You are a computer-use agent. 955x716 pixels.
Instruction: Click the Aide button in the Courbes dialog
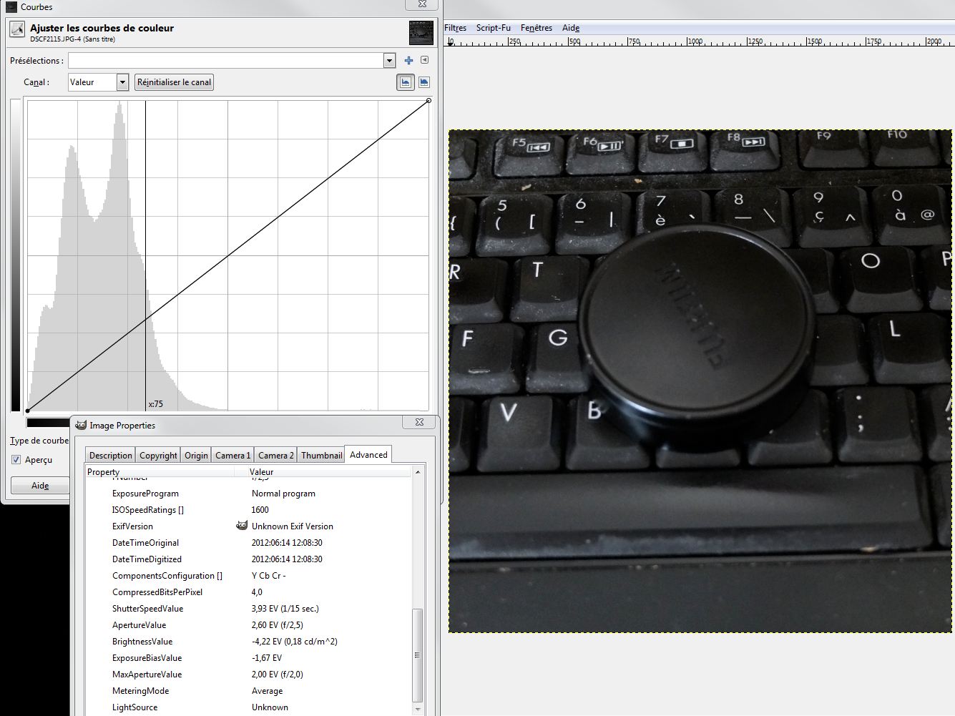40,486
